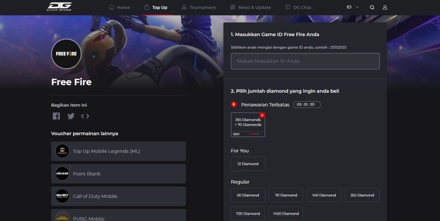Open the user account icon
Screen dimensions: 440x221
(x=385, y=7)
